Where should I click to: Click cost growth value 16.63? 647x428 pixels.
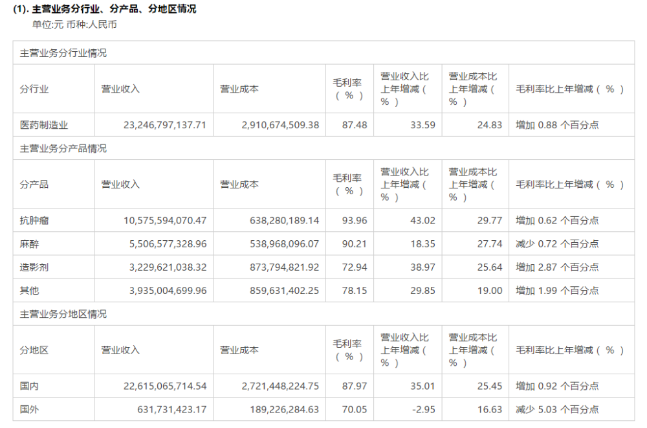[490, 409]
